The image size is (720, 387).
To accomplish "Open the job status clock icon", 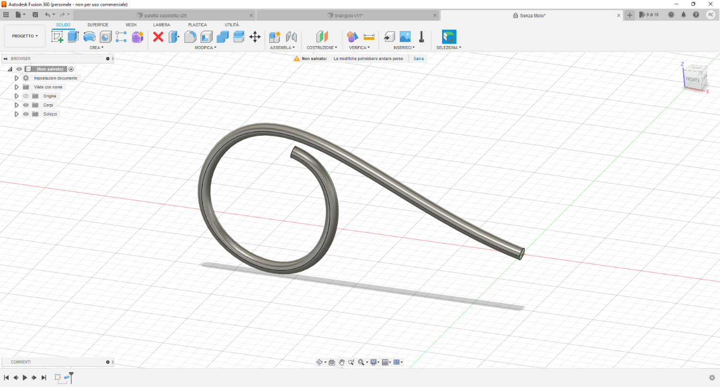I will [671, 15].
